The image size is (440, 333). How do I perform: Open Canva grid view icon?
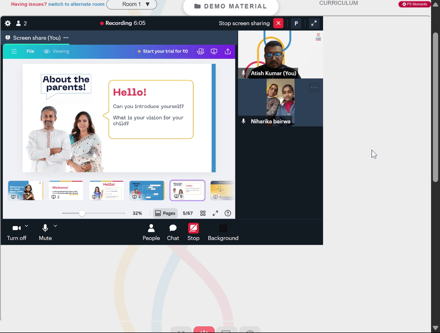(x=203, y=213)
